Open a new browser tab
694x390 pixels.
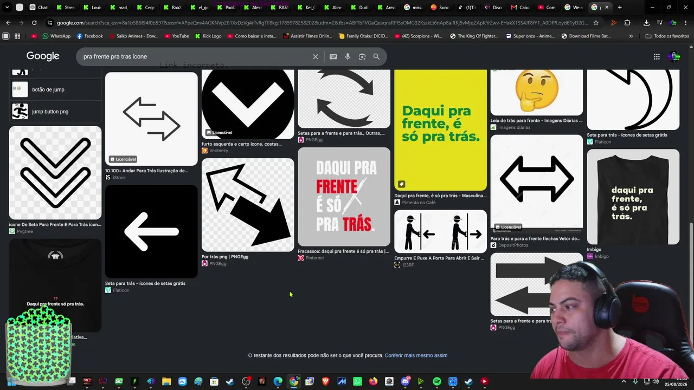(x=620, y=8)
